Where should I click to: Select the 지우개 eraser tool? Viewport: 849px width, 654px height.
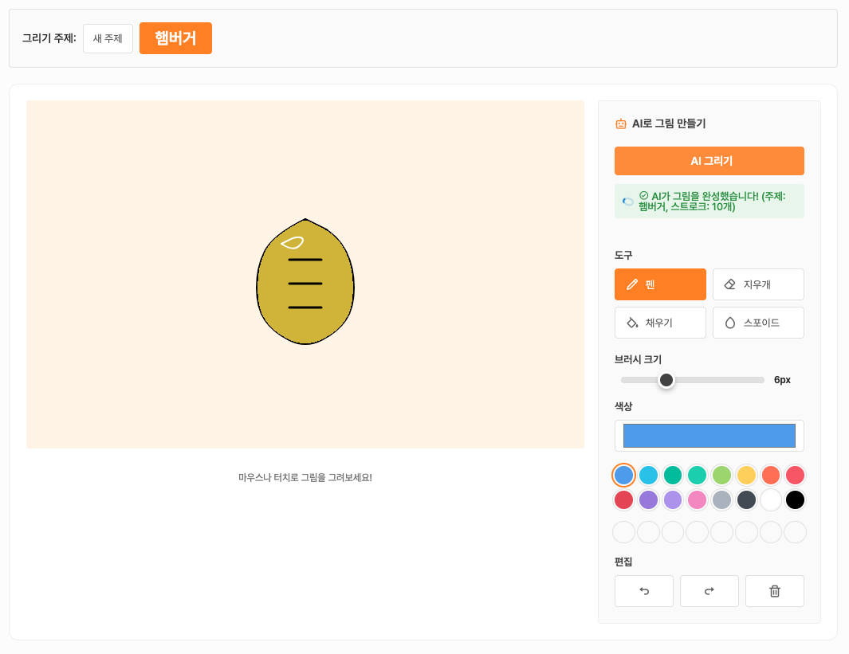click(x=757, y=284)
